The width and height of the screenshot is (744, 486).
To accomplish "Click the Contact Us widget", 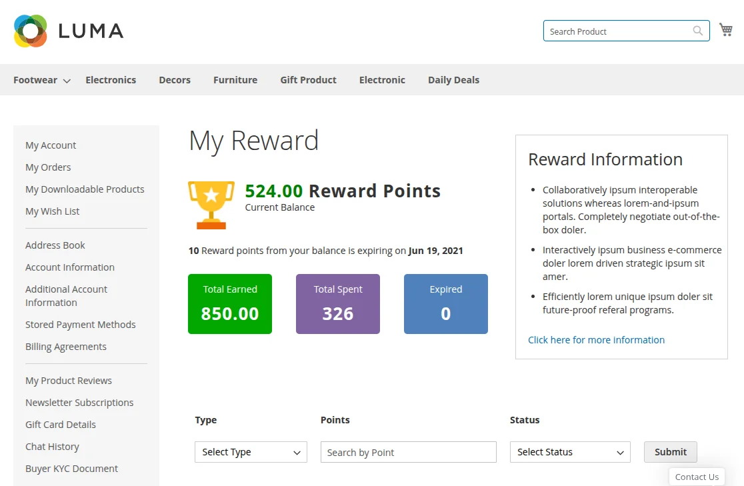I will pyautogui.click(x=696, y=476).
